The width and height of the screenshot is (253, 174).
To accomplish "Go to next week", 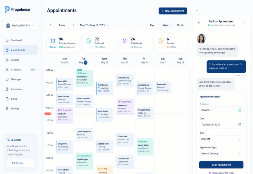I will pyautogui.click(x=73, y=25).
